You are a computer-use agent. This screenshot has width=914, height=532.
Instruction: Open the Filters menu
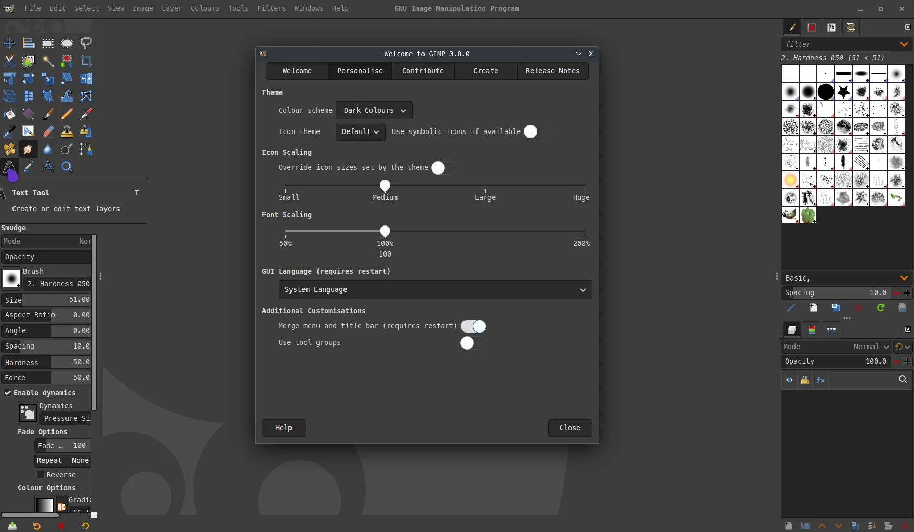tap(271, 9)
